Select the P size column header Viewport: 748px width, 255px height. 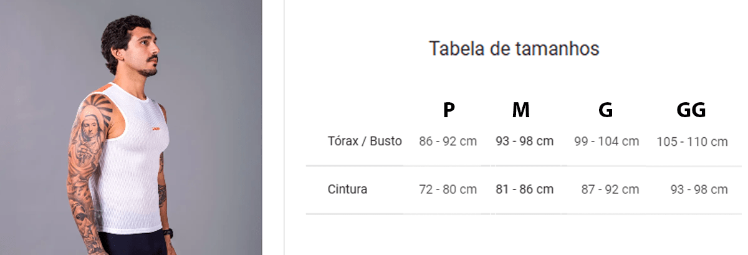click(448, 110)
